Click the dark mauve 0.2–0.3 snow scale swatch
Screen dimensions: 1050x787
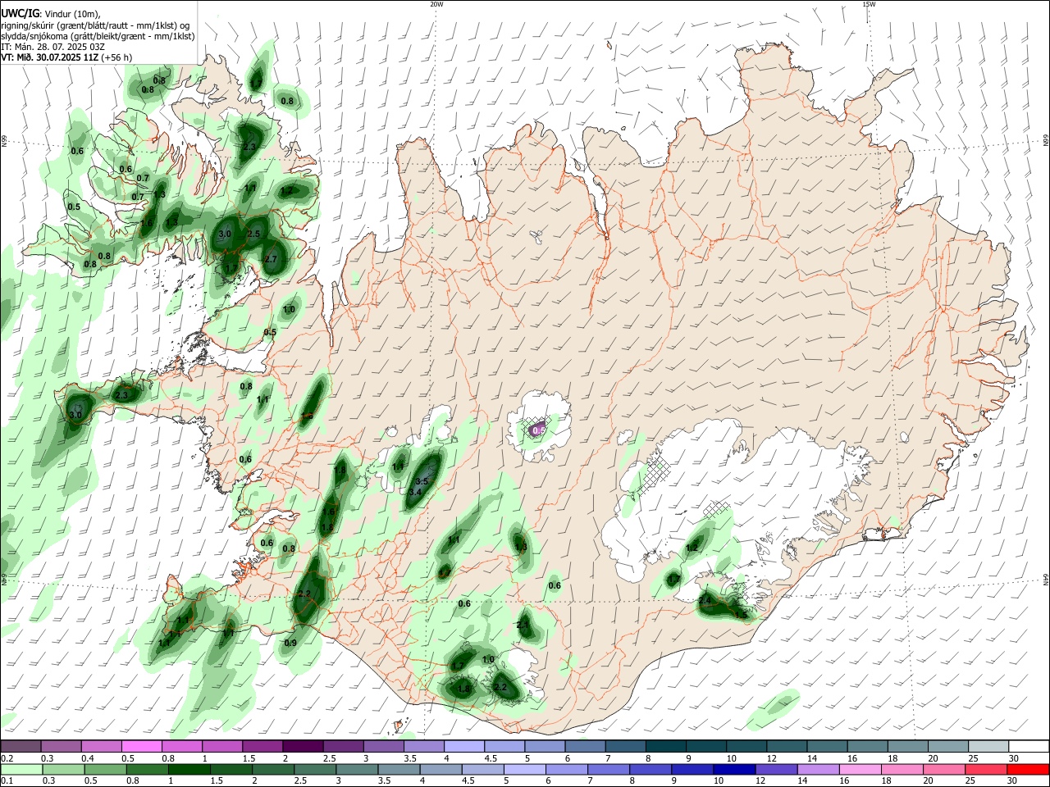tap(21, 746)
